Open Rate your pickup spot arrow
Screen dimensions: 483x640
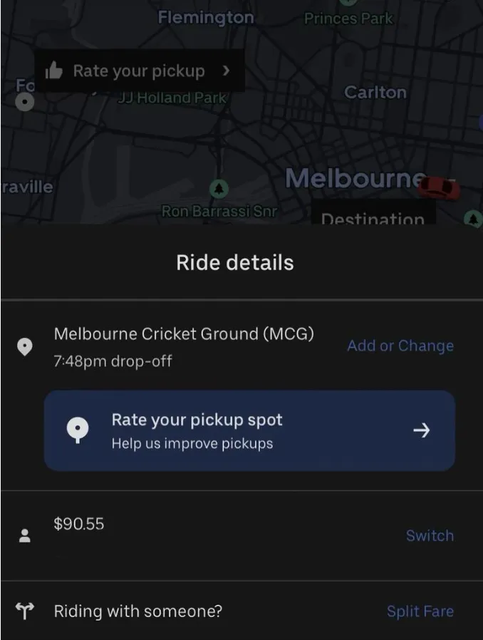[x=422, y=430]
